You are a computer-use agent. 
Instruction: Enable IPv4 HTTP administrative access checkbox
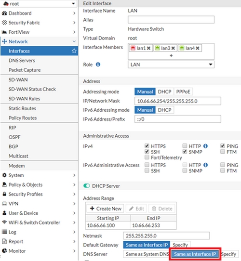coord(185,146)
